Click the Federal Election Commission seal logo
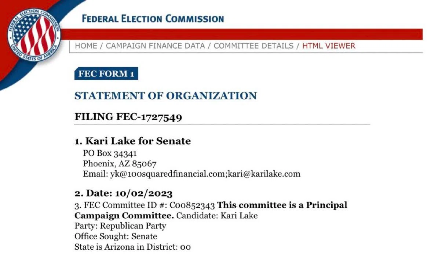 click(x=34, y=35)
